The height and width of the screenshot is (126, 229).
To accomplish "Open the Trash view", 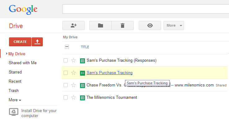I will [14, 91].
